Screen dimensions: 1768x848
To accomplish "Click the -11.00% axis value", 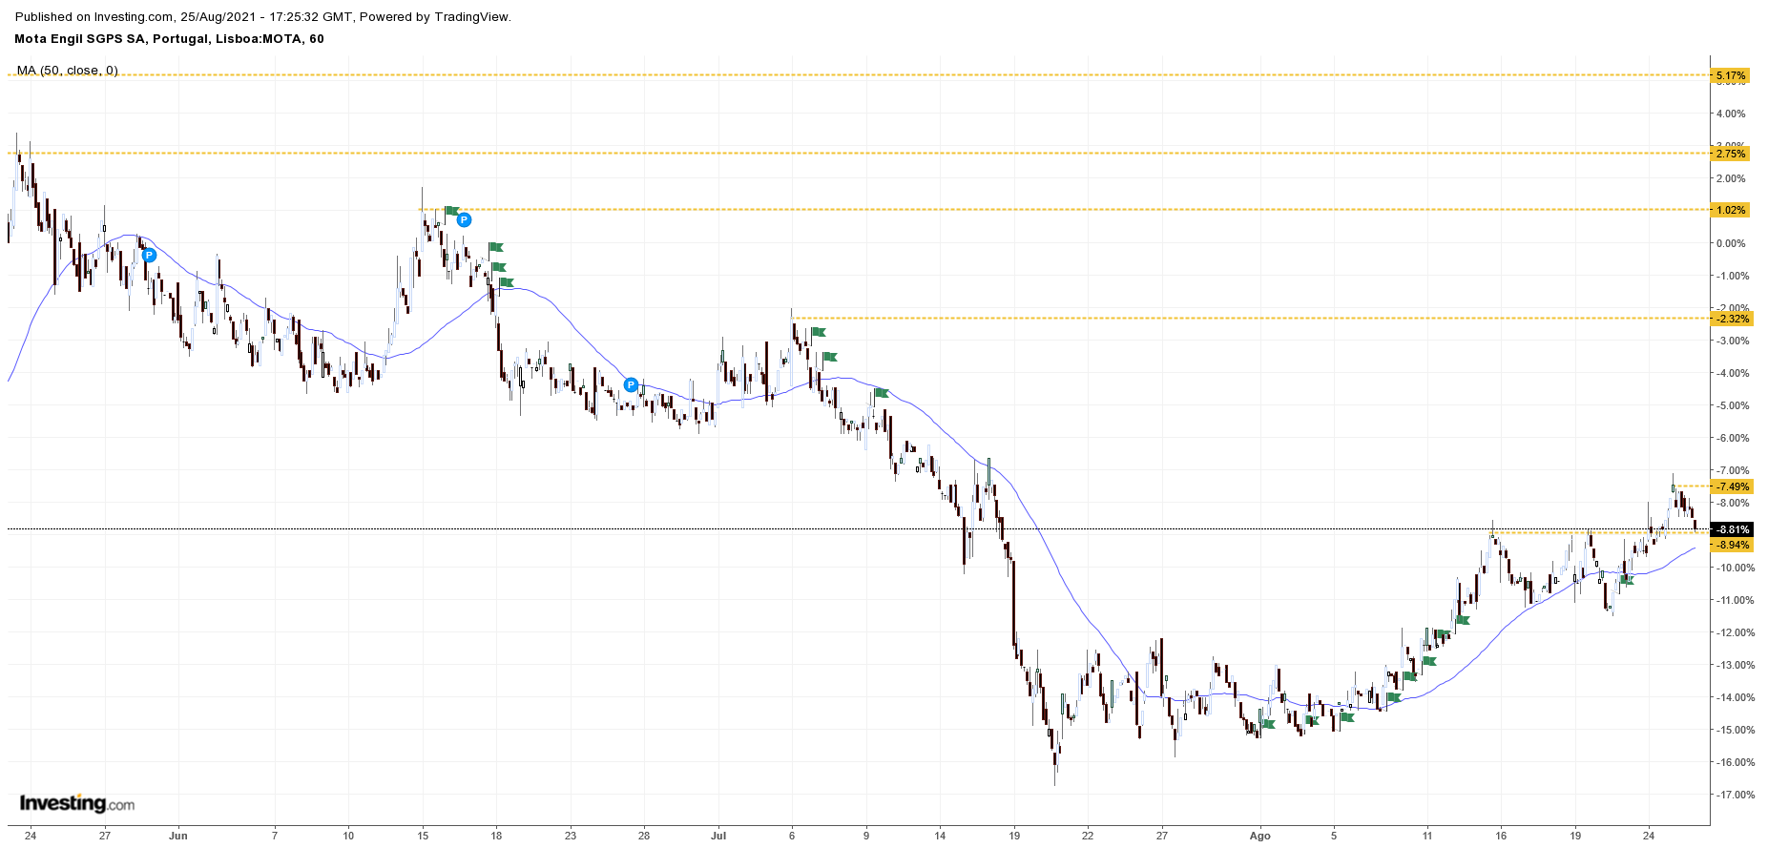I will (x=1734, y=600).
